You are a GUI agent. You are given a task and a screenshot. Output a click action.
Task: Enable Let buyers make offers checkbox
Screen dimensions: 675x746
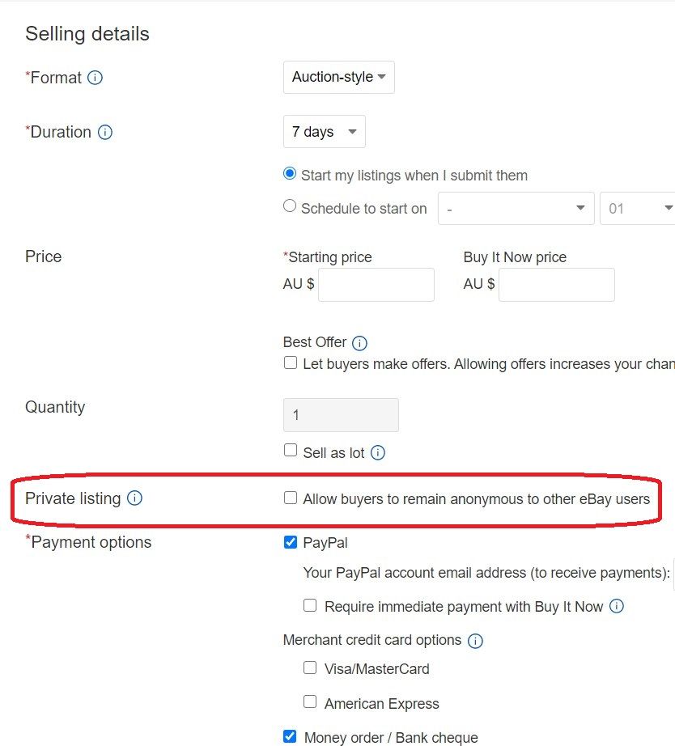(291, 362)
